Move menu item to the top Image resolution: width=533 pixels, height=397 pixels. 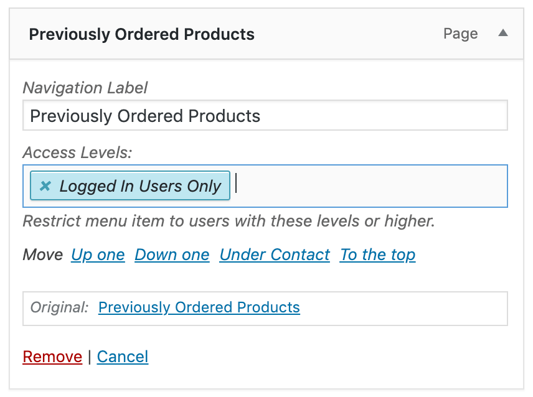(377, 255)
